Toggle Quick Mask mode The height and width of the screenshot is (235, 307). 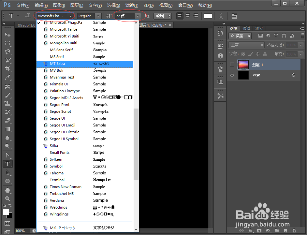(7, 224)
